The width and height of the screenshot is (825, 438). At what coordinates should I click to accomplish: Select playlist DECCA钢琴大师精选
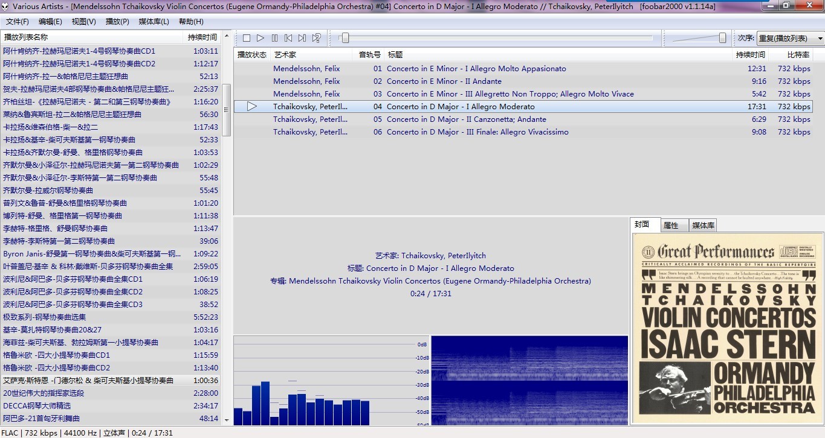pos(111,406)
